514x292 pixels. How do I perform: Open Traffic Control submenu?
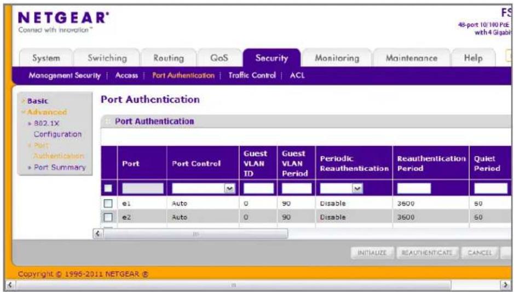pos(252,75)
